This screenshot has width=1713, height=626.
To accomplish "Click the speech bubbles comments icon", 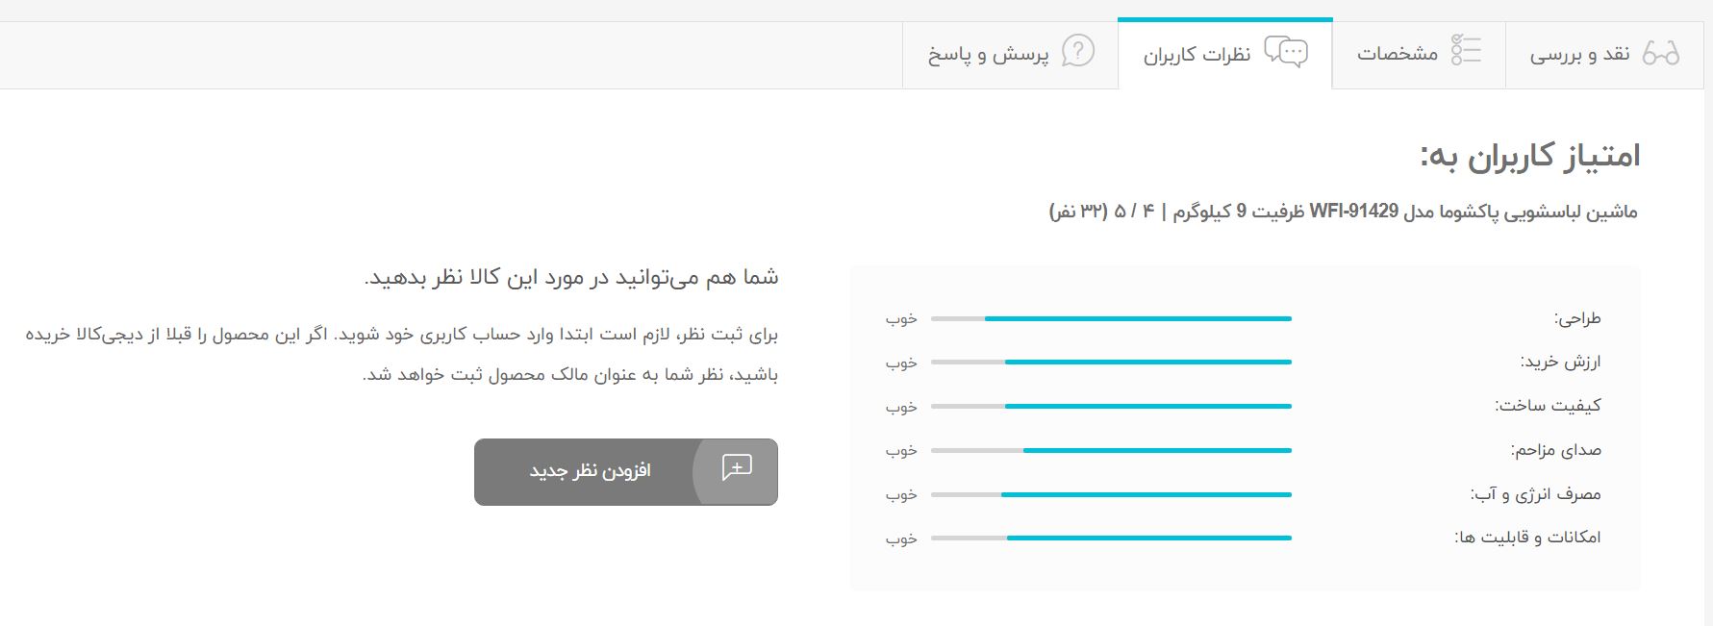I will pos(1286,51).
